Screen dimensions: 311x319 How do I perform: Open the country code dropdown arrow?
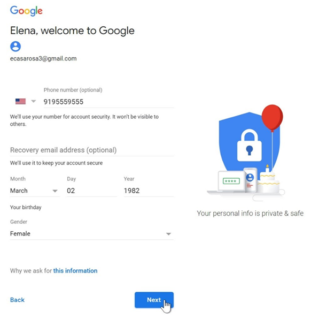point(34,101)
